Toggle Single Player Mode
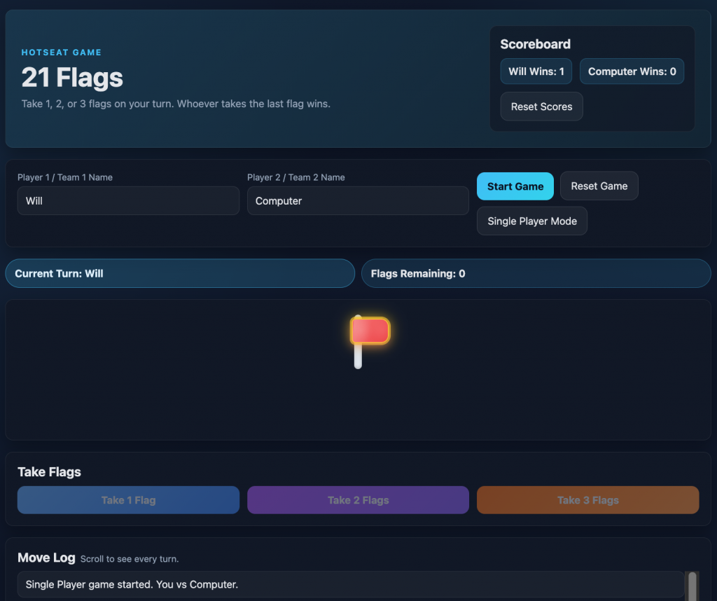 click(531, 221)
